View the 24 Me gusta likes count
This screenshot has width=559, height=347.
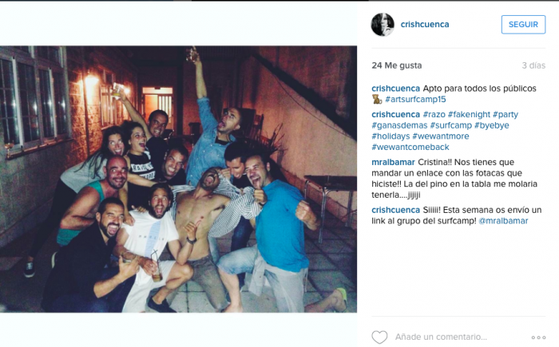tap(396, 65)
